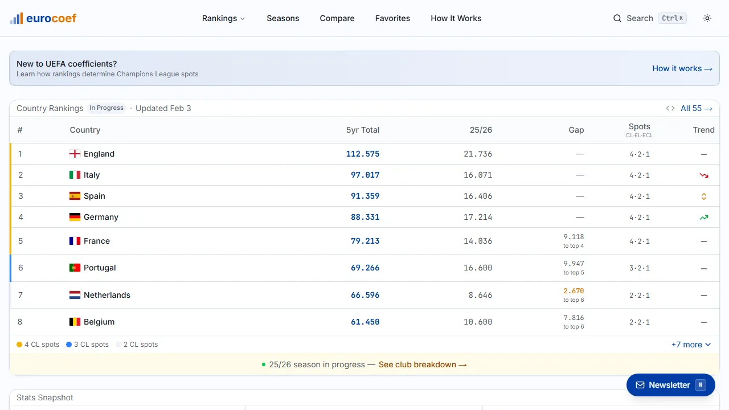729x410 pixels.
Task: Click the England flag icon
Action: point(74,154)
